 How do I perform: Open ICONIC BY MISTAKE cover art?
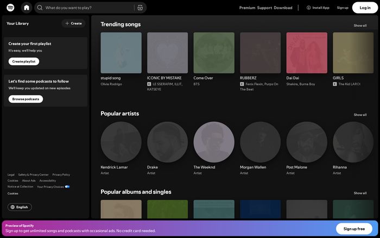tap(167, 53)
